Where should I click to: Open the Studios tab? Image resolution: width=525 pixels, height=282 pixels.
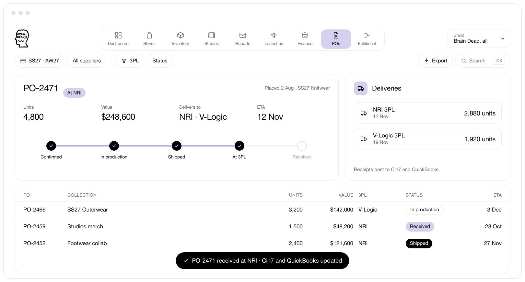pyautogui.click(x=212, y=39)
